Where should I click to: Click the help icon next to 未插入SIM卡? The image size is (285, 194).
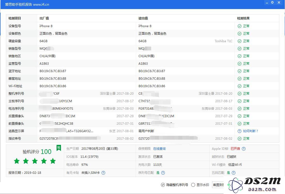point(103,173)
